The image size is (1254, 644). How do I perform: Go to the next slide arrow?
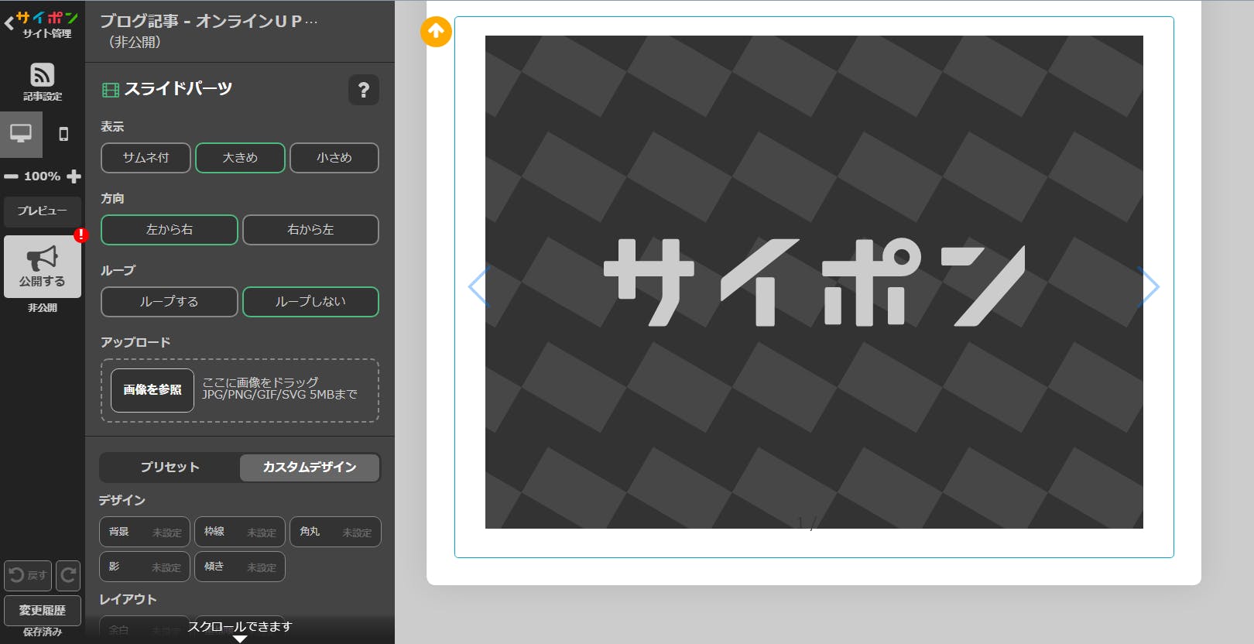coord(1149,287)
